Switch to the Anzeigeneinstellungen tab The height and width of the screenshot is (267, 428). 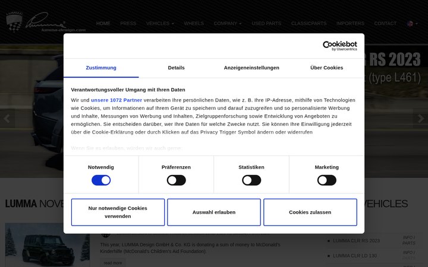(x=251, y=68)
